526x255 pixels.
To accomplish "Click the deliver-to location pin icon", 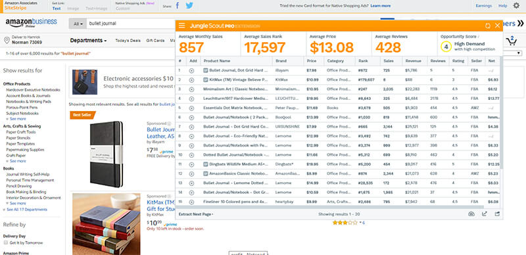I will coord(7,41).
